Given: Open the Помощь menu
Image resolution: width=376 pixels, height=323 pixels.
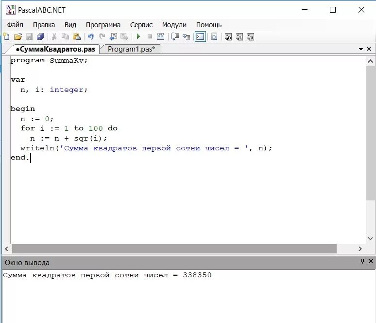Looking at the screenshot, I should (209, 25).
